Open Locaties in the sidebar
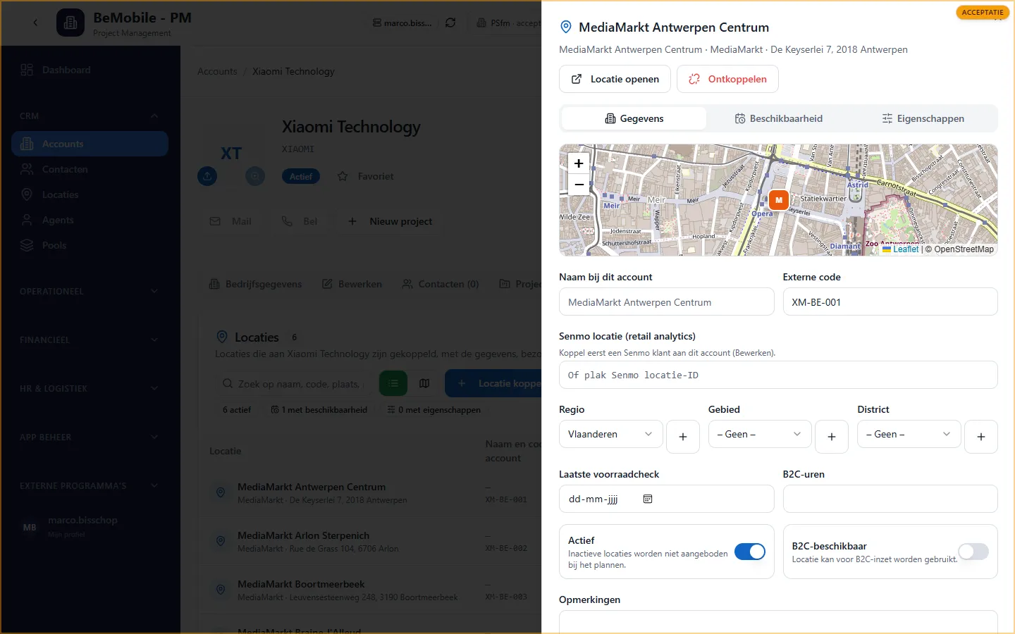The width and height of the screenshot is (1015, 634). [x=90, y=194]
